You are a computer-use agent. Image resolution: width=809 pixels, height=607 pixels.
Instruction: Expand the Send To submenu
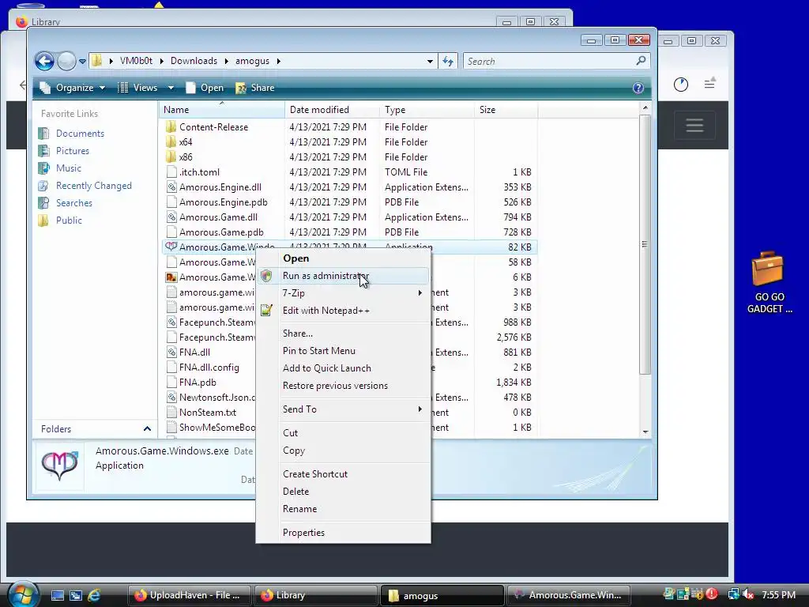click(x=343, y=409)
